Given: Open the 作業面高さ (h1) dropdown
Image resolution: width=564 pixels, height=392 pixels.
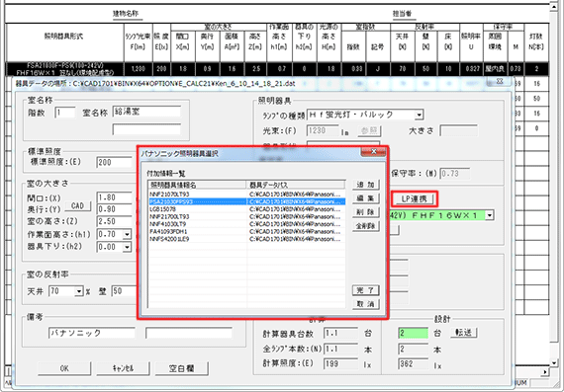Looking at the screenshot, I should pyautogui.click(x=127, y=235).
